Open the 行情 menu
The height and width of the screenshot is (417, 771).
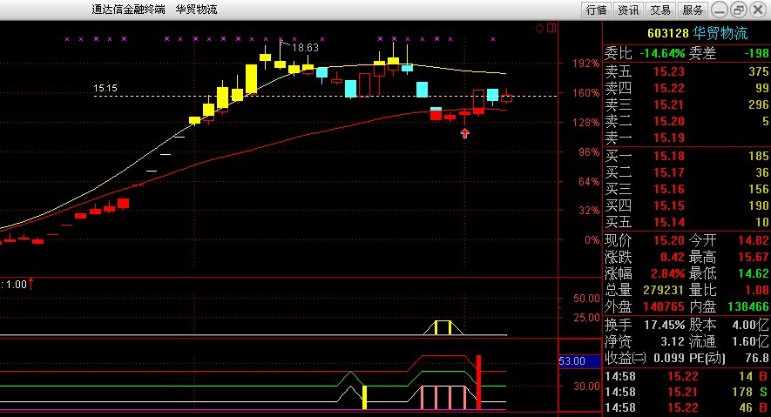[x=597, y=10]
